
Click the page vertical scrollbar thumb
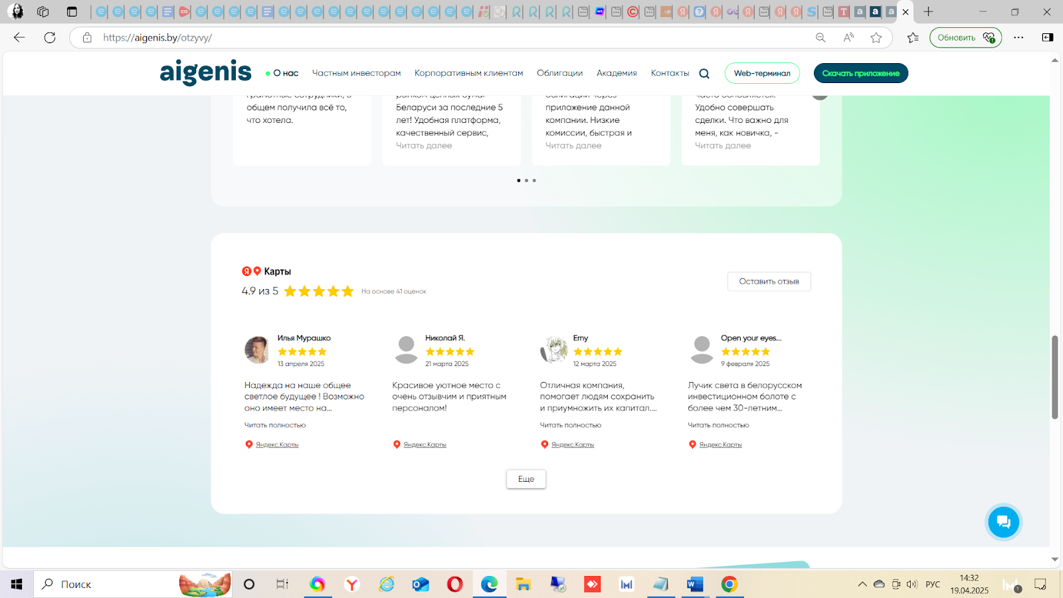tap(1054, 377)
